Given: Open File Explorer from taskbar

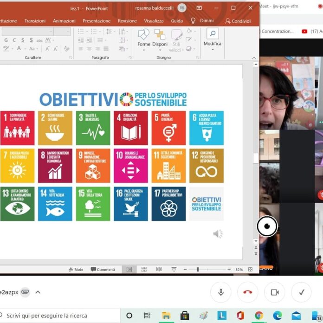Looking at the screenshot, I should click(x=166, y=316).
